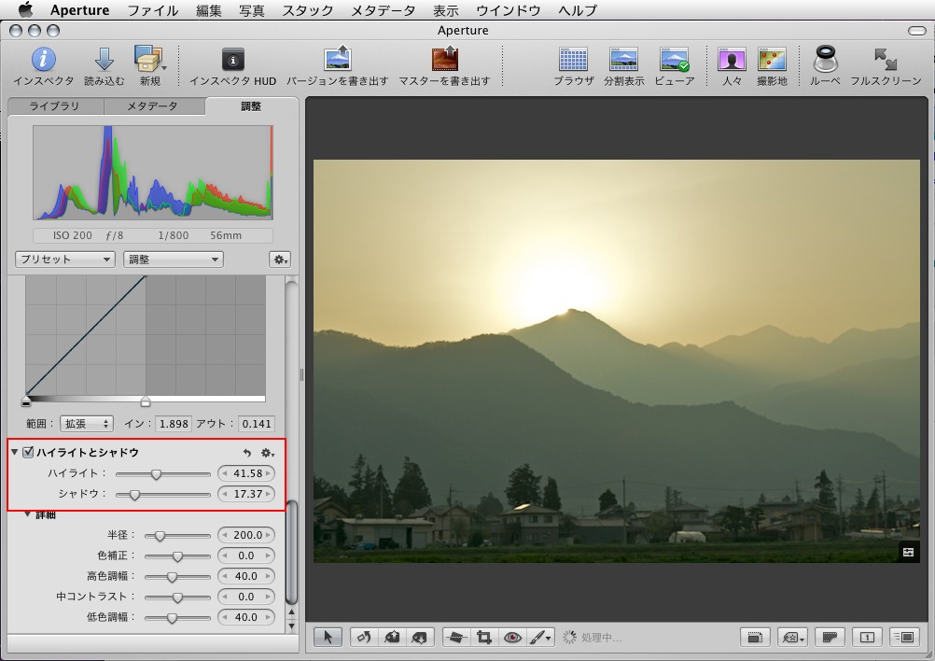This screenshot has width=935, height=661.
Task: Uncheck the ハイライトとシャドウ checkbox
Action: pyautogui.click(x=28, y=453)
